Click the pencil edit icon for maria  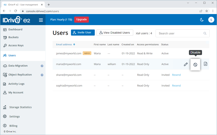click(x=186, y=64)
